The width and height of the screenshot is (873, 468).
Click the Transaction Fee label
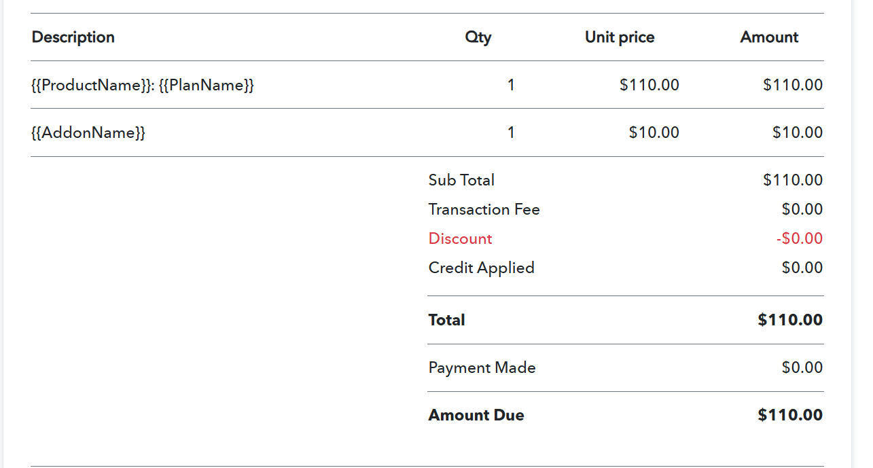(x=484, y=209)
